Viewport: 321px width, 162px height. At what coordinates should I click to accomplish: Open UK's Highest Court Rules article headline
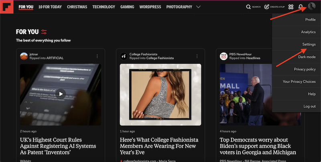(x=58, y=146)
